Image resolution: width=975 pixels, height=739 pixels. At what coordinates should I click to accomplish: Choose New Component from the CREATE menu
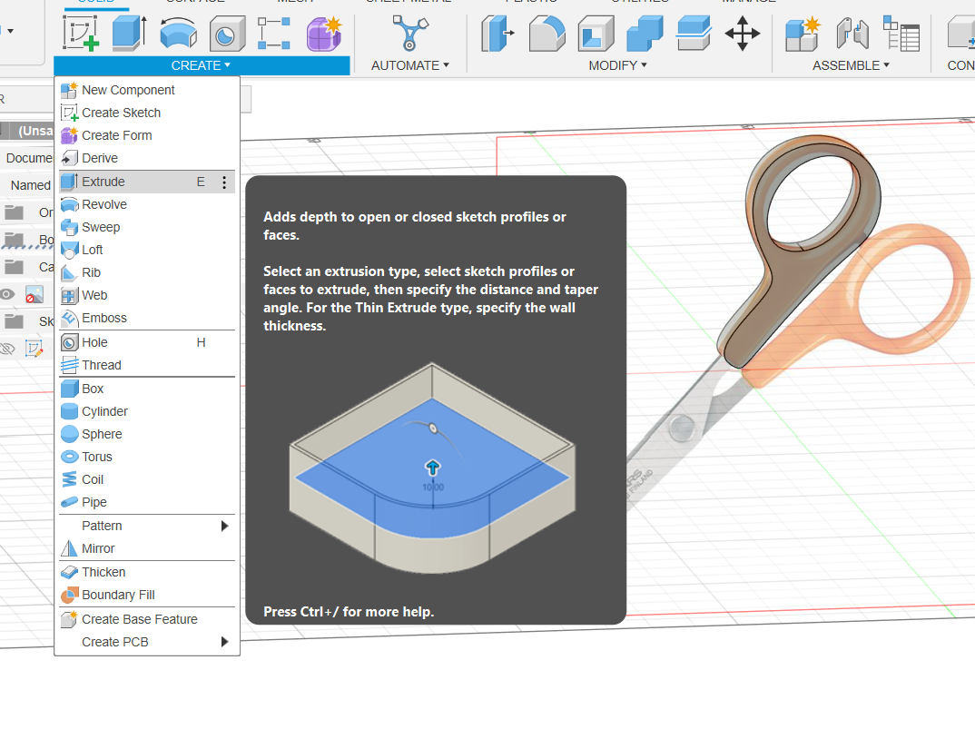pyautogui.click(x=147, y=90)
